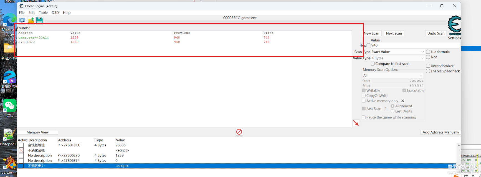
Task: Click the clear address list prohibition icon
Action: 239,132
